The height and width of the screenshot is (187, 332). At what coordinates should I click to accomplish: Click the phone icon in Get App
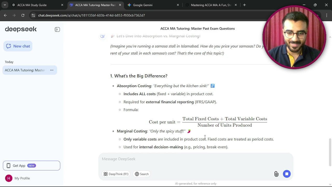(8, 165)
